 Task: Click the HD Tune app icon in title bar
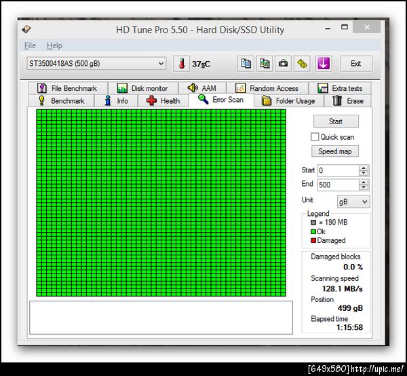click(x=26, y=29)
